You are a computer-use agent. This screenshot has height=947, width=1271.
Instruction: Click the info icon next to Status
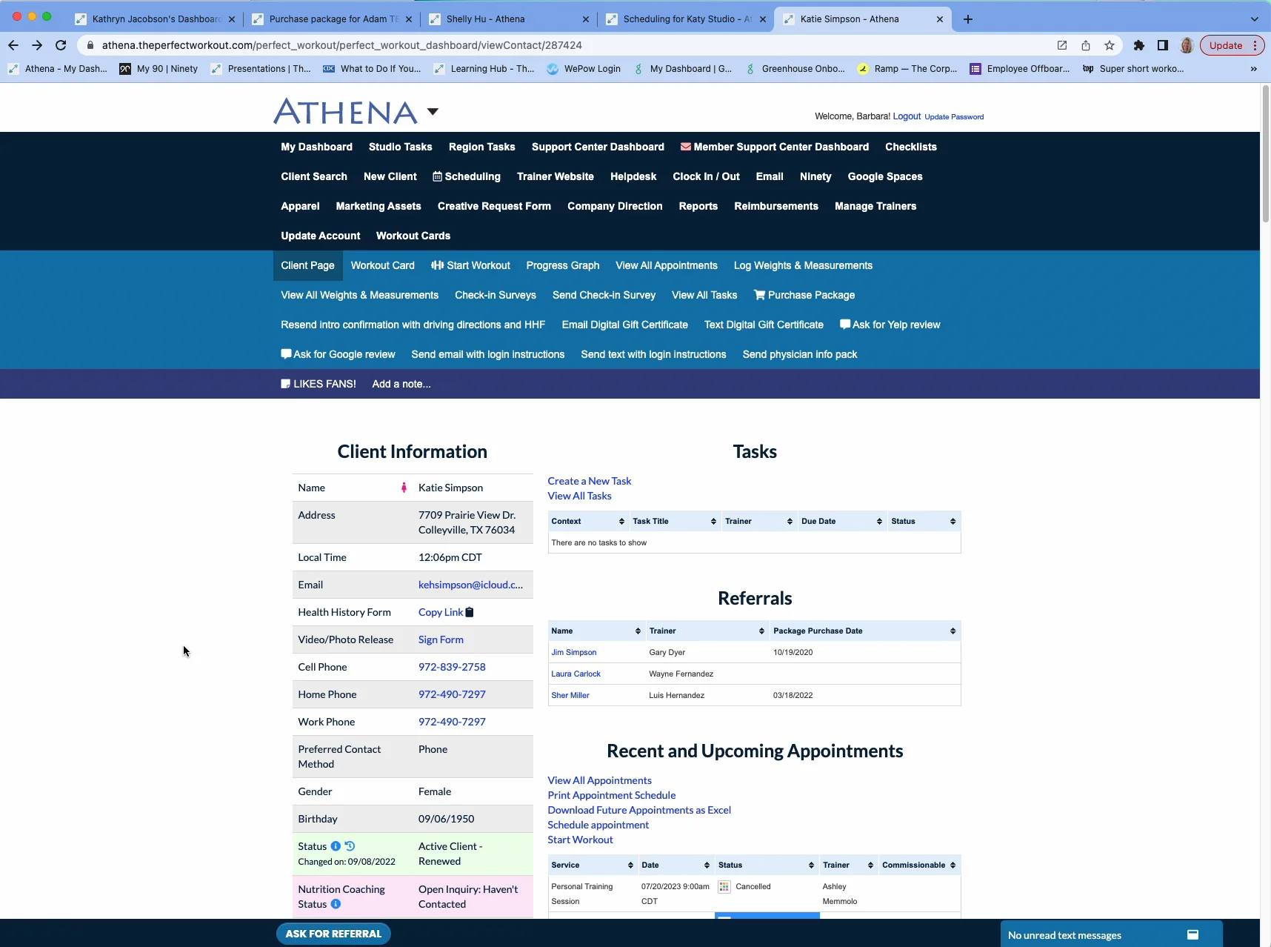[x=336, y=846]
